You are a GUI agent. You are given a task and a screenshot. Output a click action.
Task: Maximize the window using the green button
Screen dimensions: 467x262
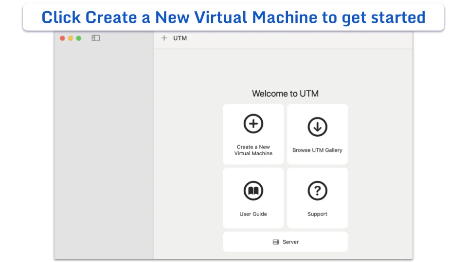pyautogui.click(x=79, y=38)
